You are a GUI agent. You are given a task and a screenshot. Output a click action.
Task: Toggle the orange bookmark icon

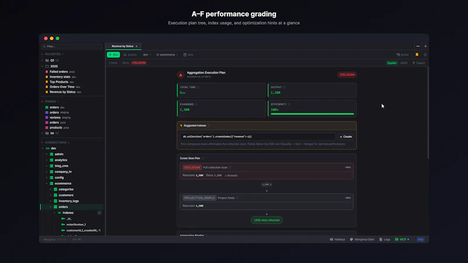pyautogui.click(x=417, y=55)
